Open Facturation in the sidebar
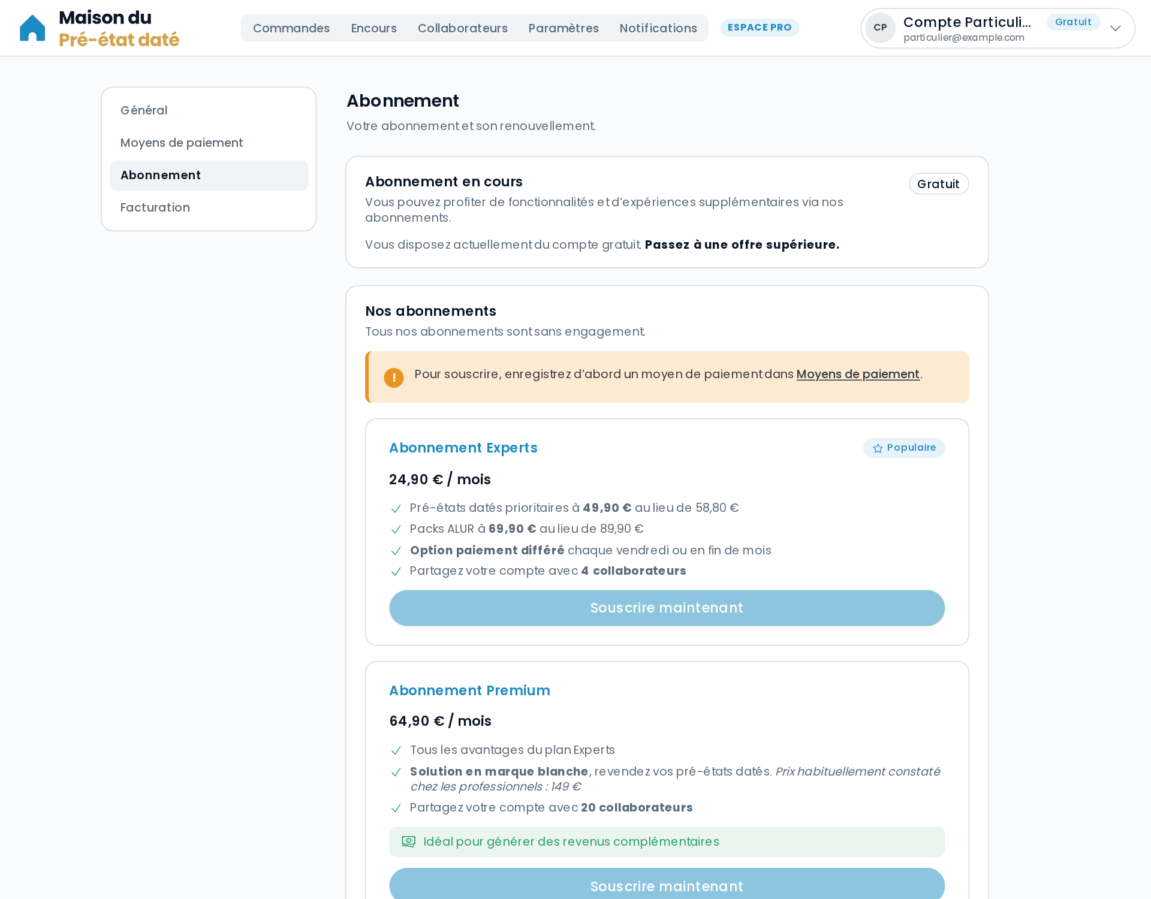The image size is (1151, 899). (209, 207)
